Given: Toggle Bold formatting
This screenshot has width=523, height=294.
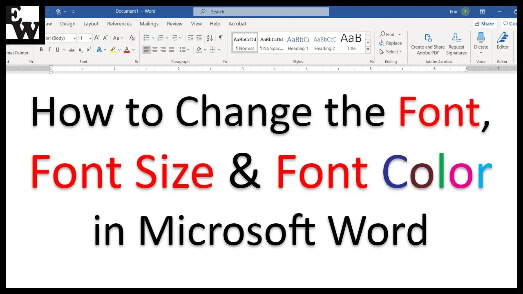Looking at the screenshot, I should (x=41, y=50).
